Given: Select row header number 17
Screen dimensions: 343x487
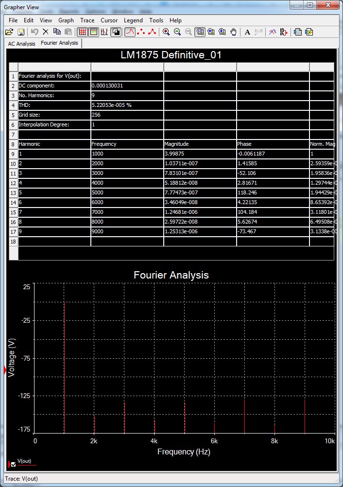Looking at the screenshot, I should point(13,232).
